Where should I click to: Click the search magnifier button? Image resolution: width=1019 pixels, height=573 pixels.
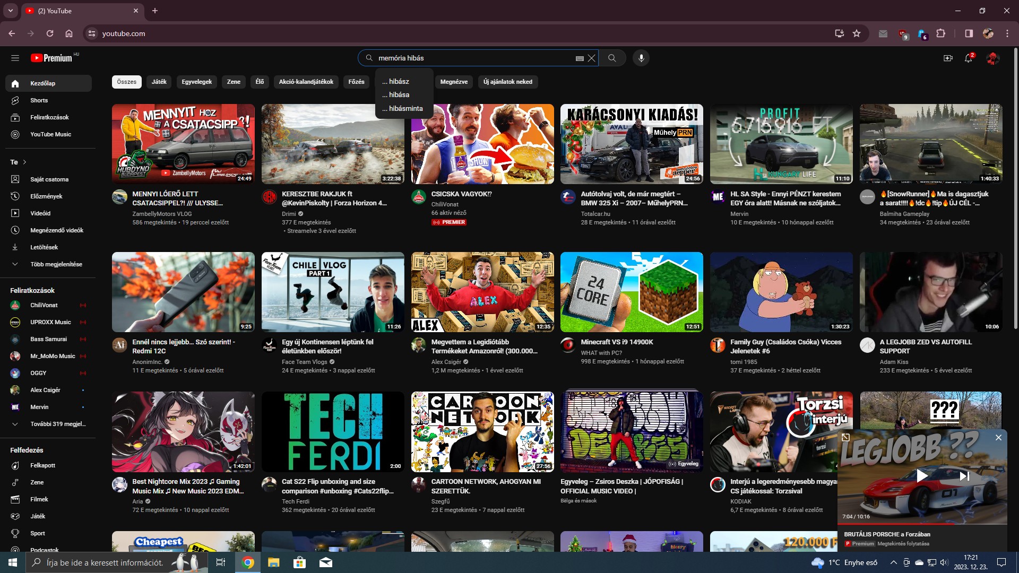click(612, 58)
